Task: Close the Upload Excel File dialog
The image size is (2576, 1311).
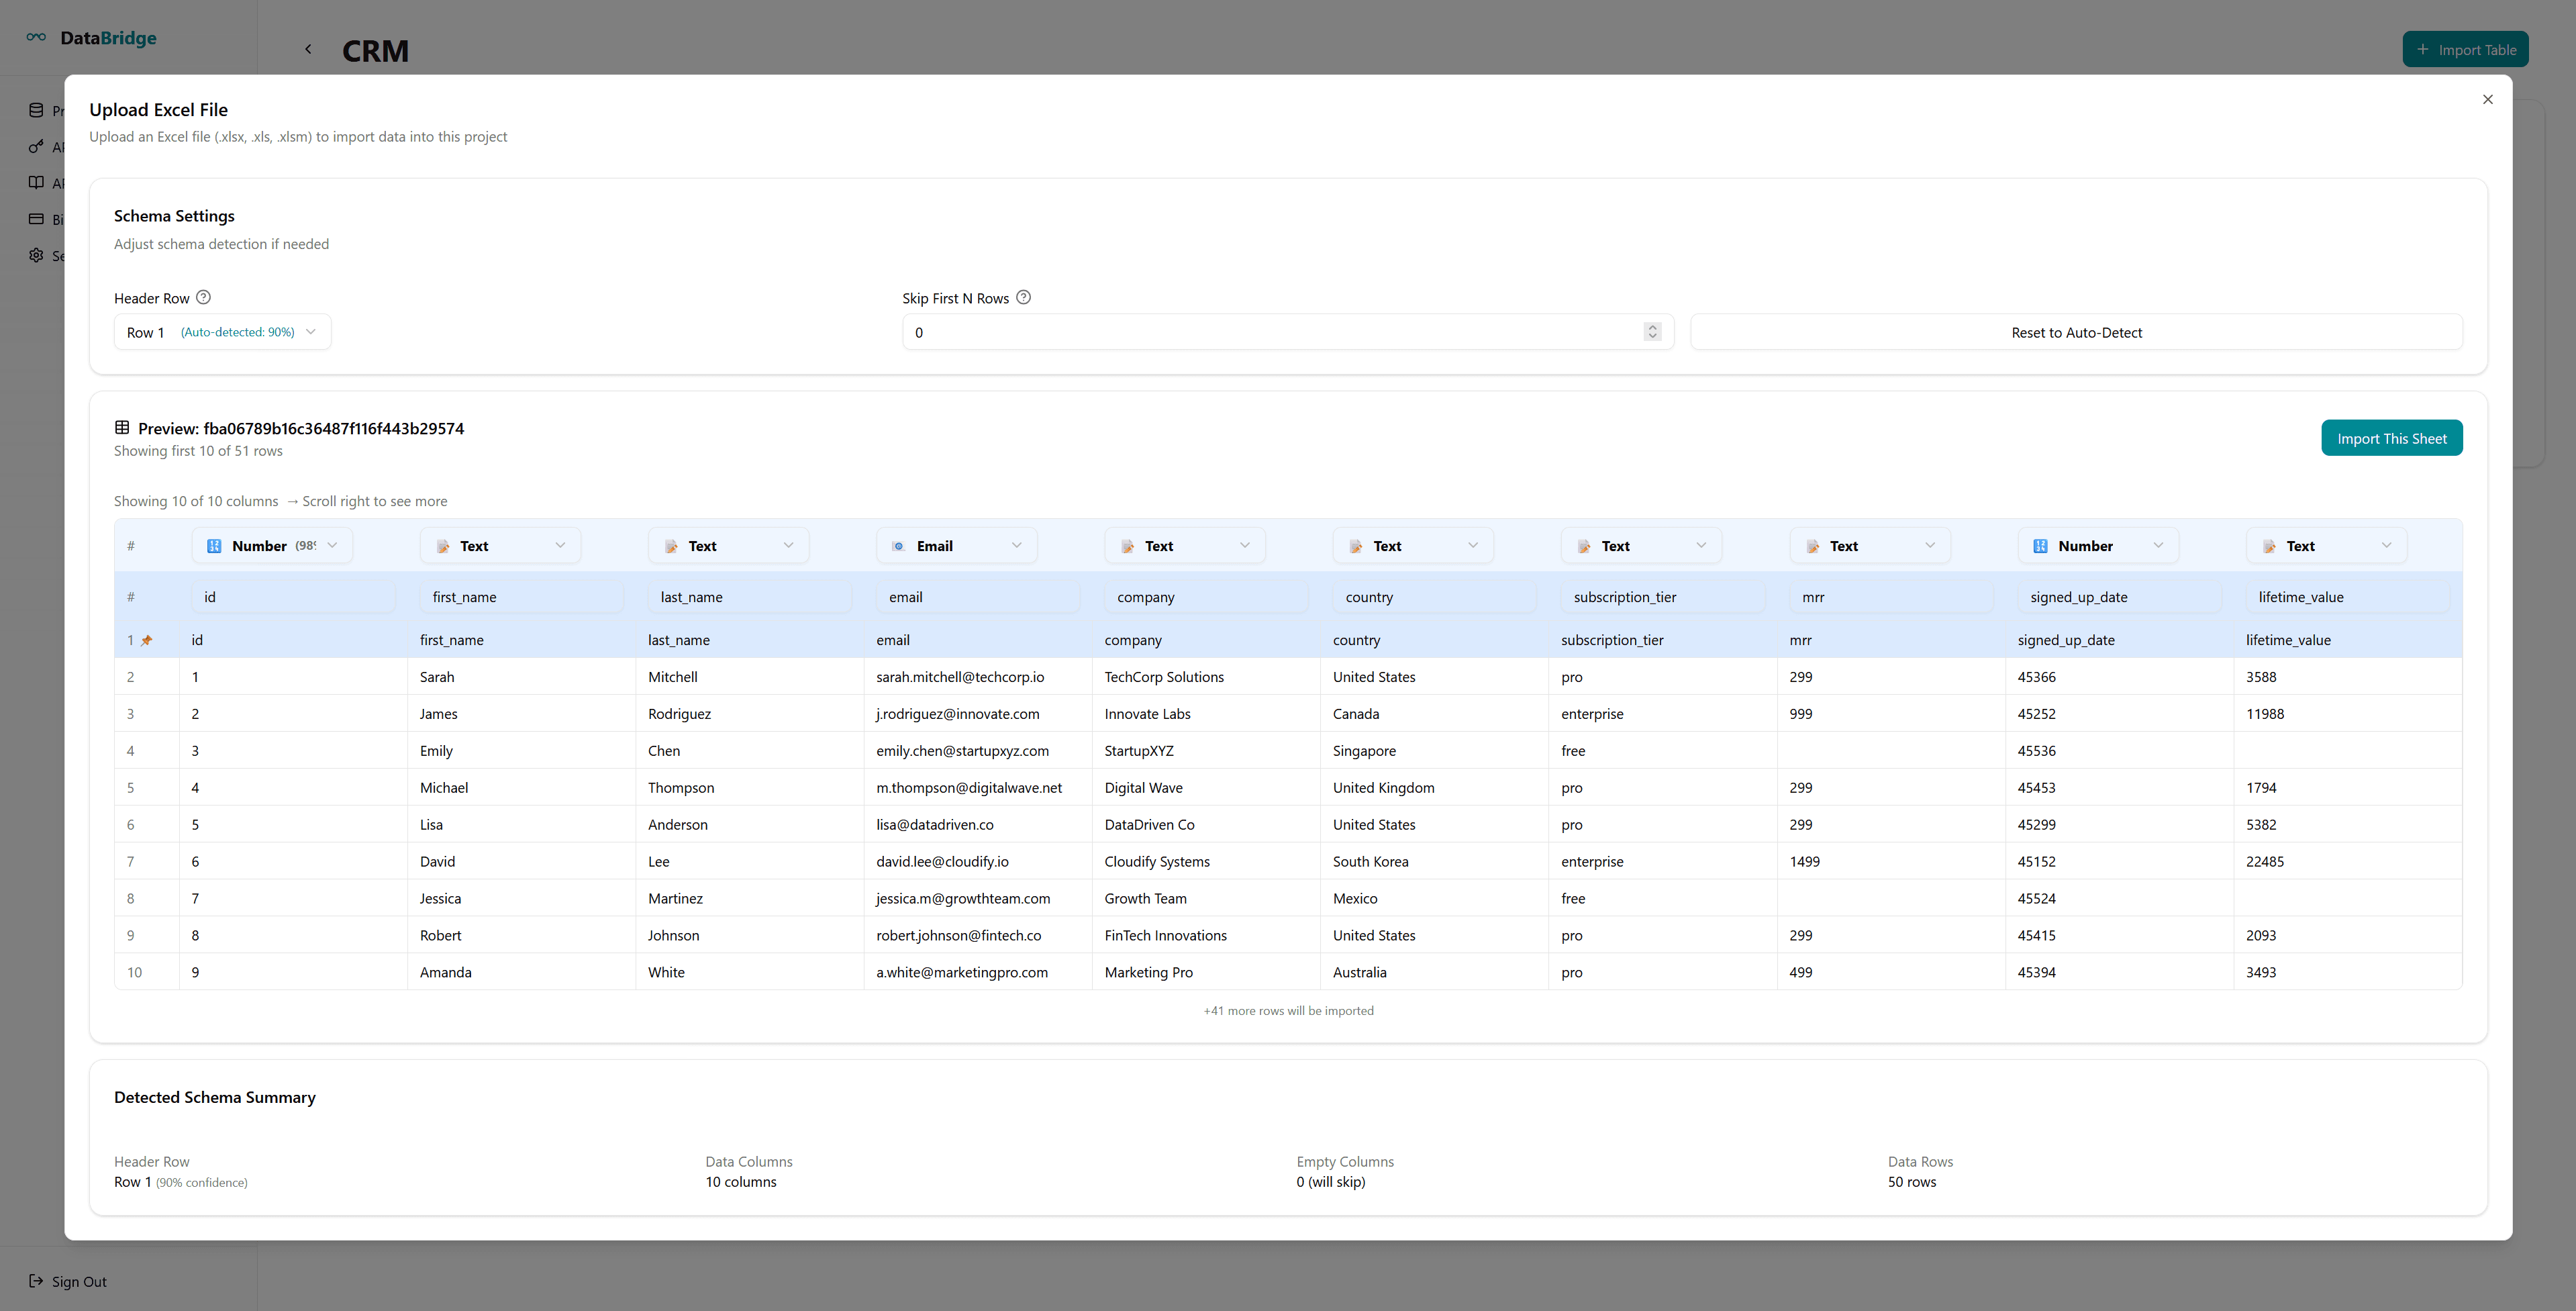Action: point(2487,99)
